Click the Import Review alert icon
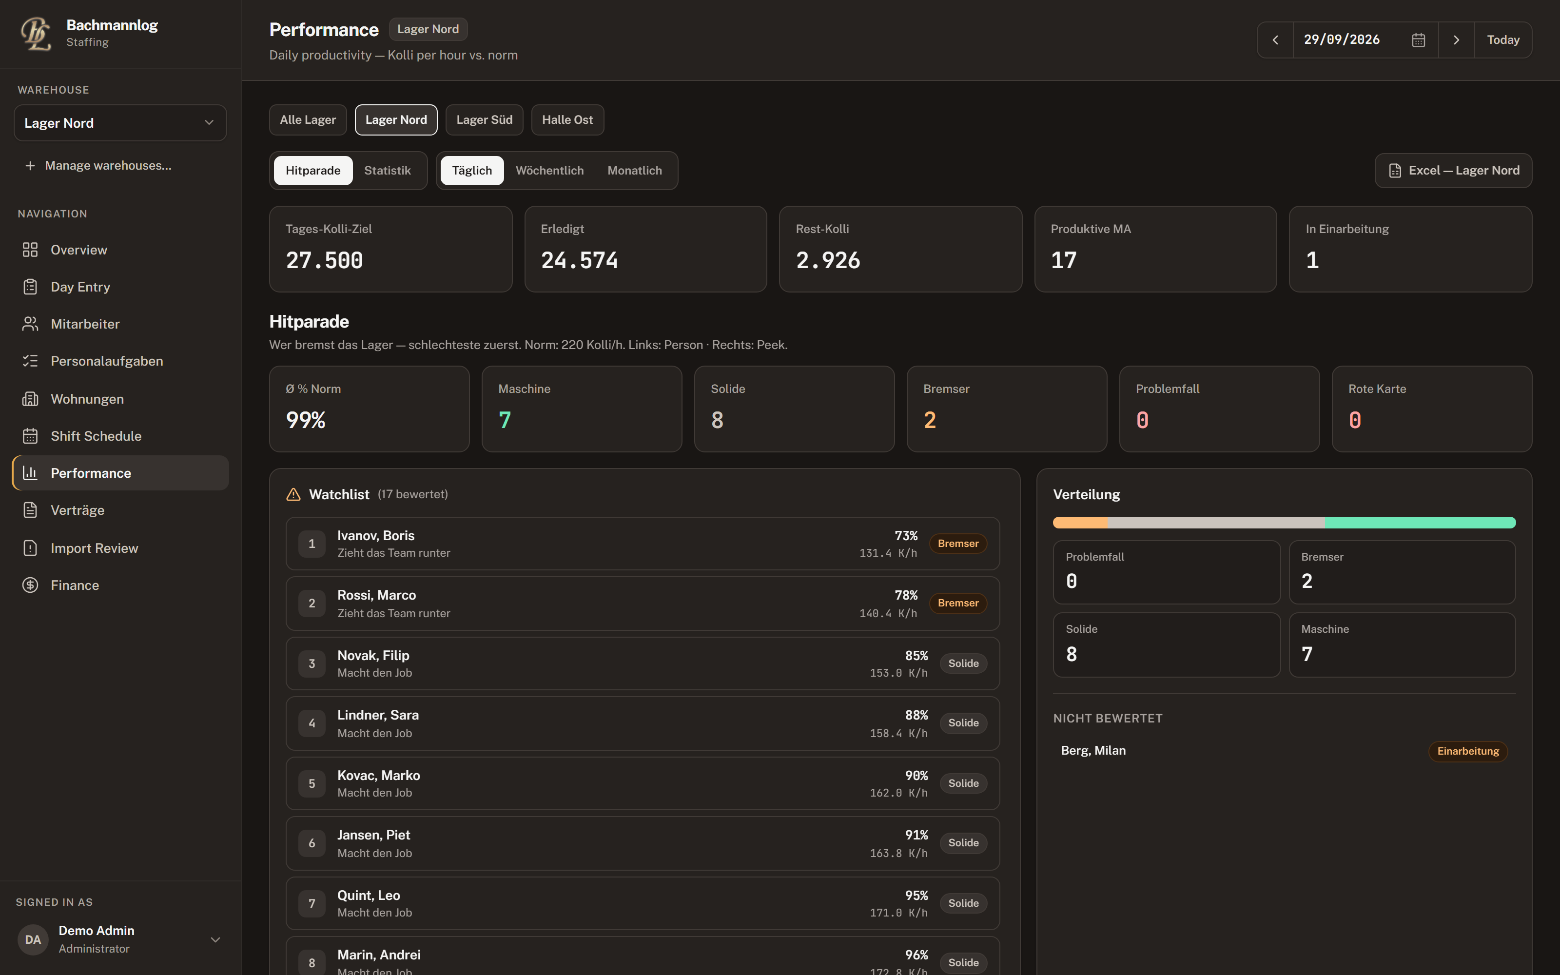1560x975 pixels. click(x=30, y=548)
